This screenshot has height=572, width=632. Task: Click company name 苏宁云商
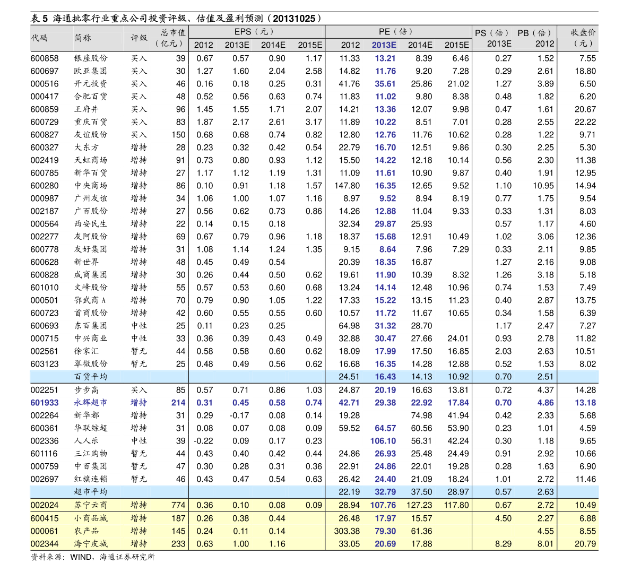pyautogui.click(x=91, y=505)
